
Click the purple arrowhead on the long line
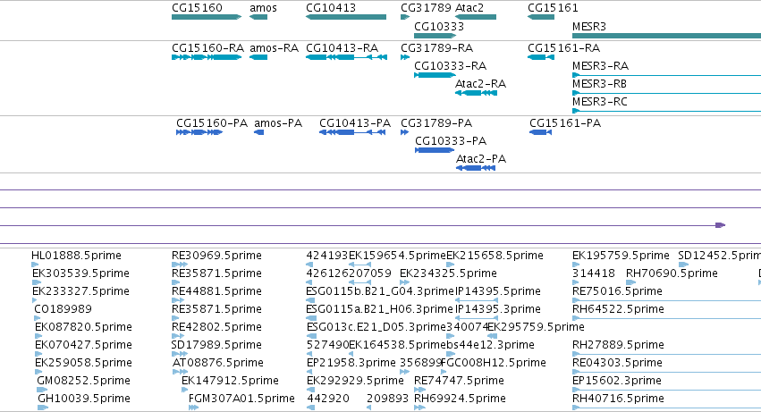click(720, 225)
